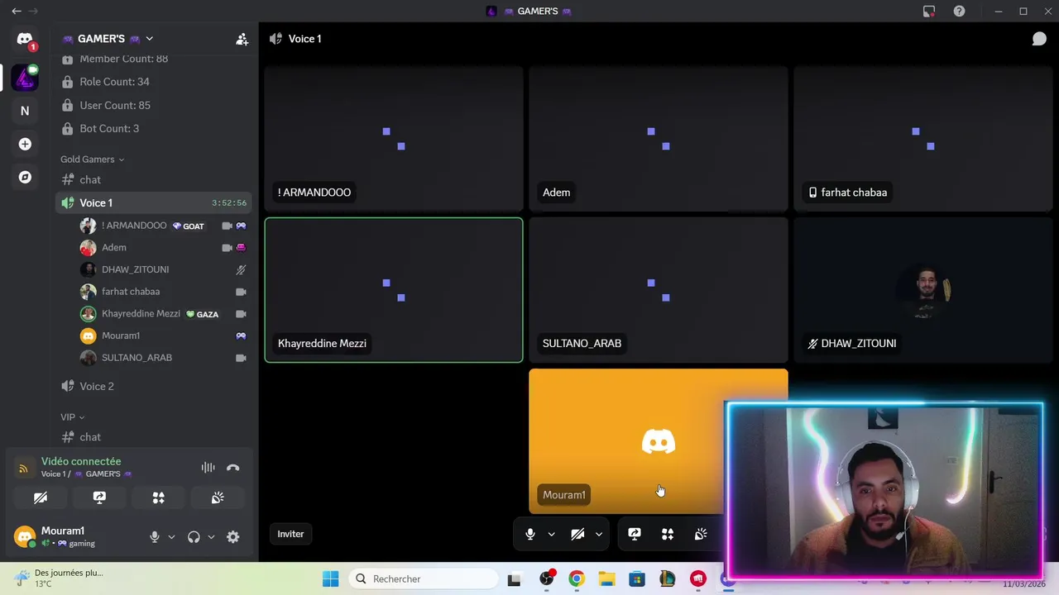Enable camera in the call control bar
1059x595 pixels.
[577, 534]
